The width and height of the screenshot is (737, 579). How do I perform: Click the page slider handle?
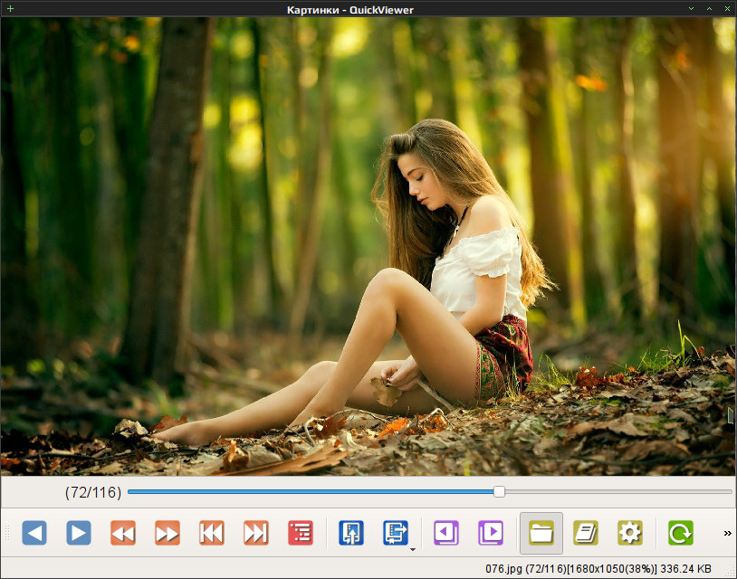[499, 491]
